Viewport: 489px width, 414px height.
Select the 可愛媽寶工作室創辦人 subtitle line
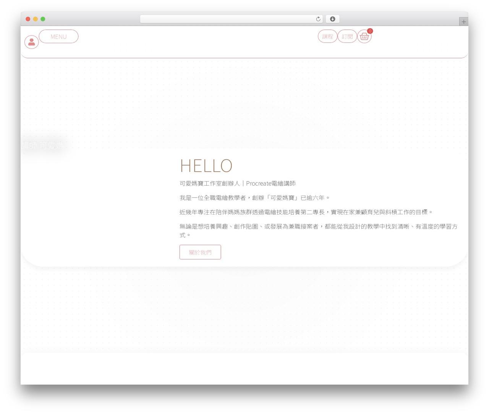(238, 183)
